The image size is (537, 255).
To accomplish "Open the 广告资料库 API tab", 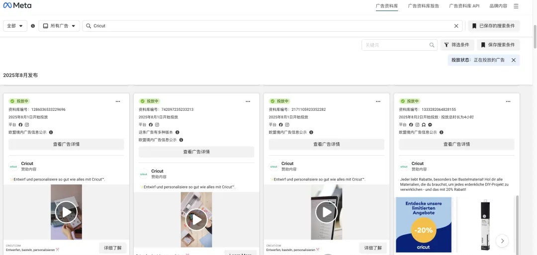I will point(464,6).
